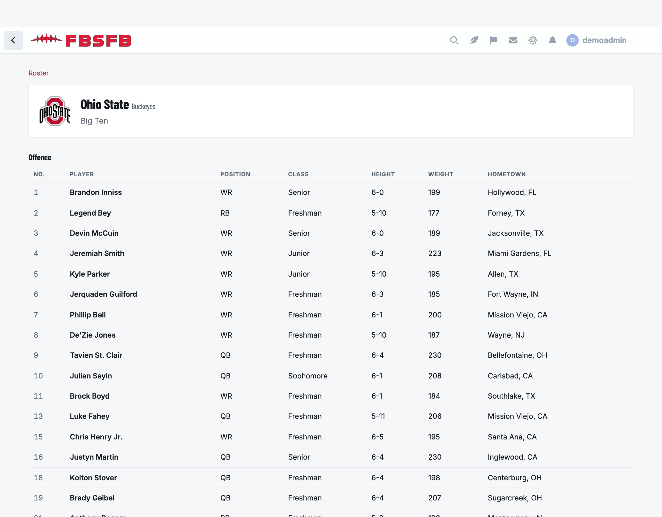Open the search magnifier icon
662x517 pixels.
point(454,40)
